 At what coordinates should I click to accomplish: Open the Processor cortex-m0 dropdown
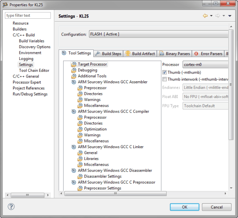(x=205, y=65)
